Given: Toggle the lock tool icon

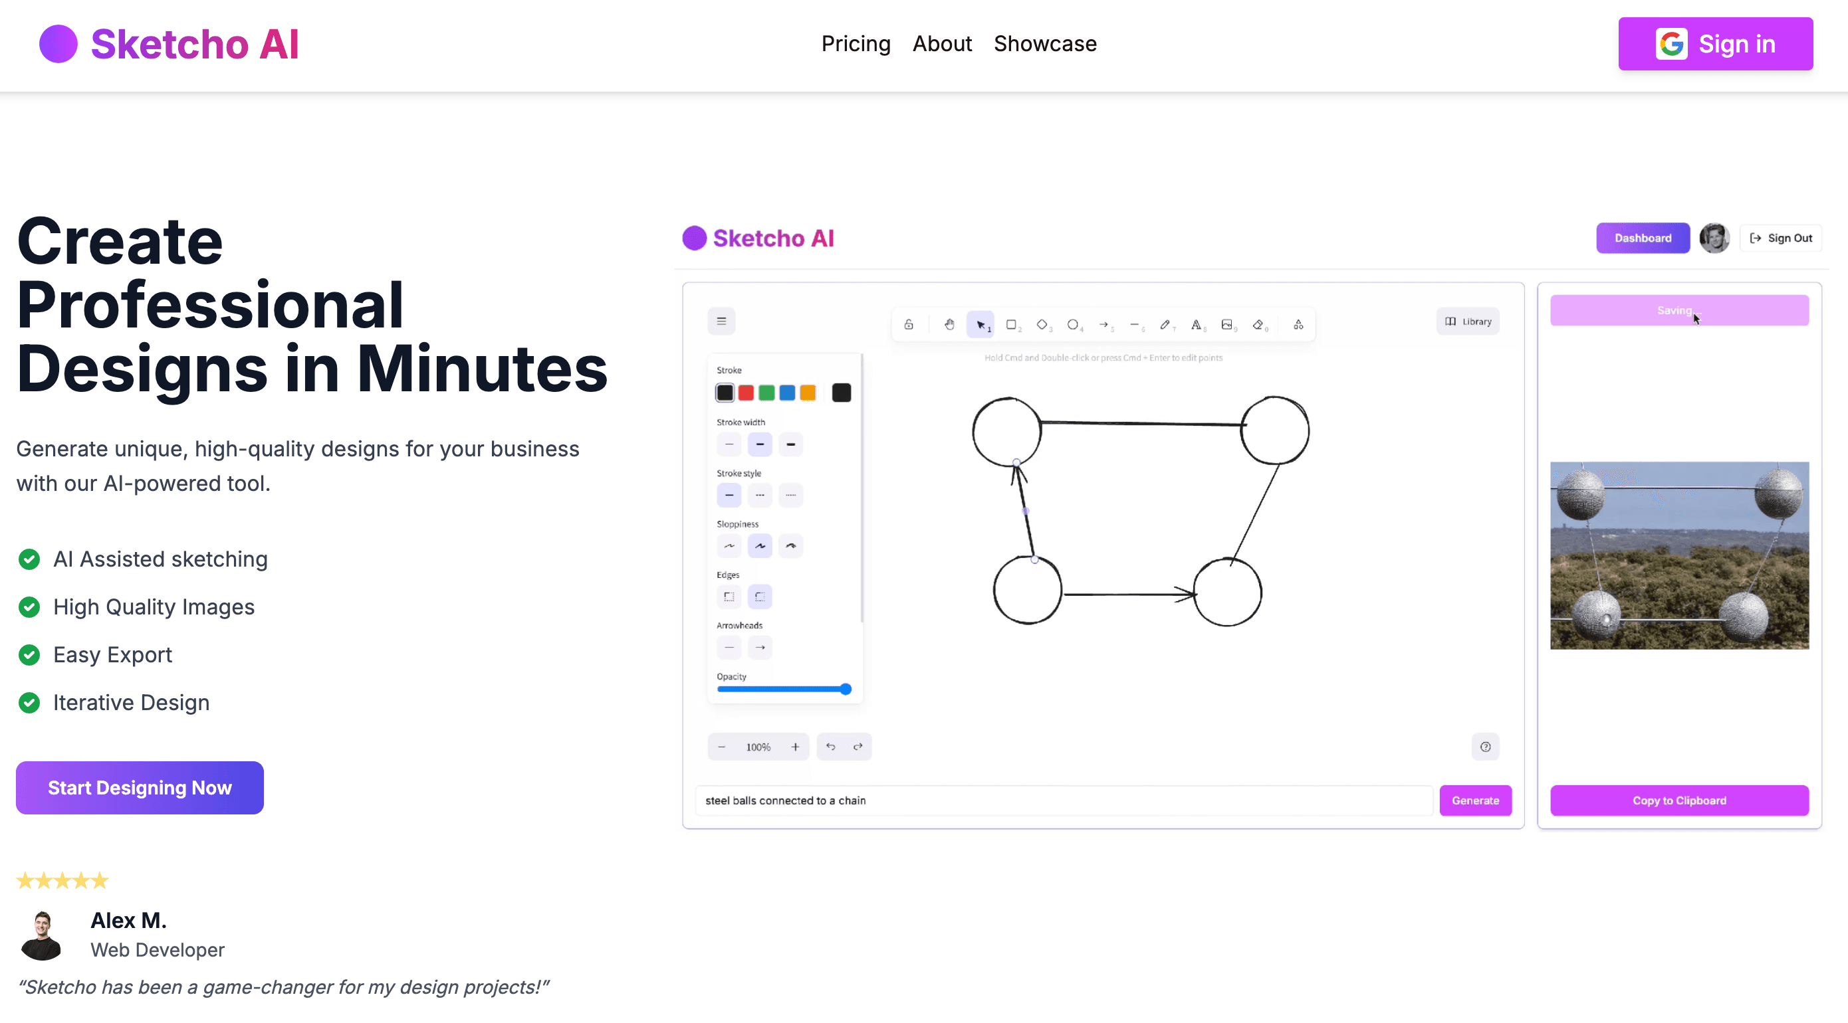Looking at the screenshot, I should (x=908, y=325).
